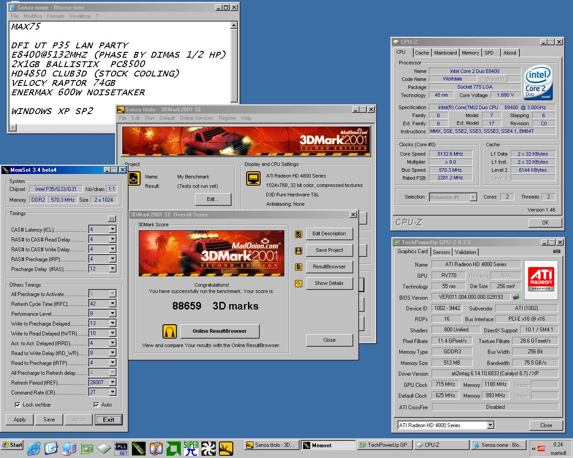Image resolution: width=573 pixels, height=458 pixels.
Task: Toggle Auto checkbox in MemSet
Action: pyautogui.click(x=96, y=405)
